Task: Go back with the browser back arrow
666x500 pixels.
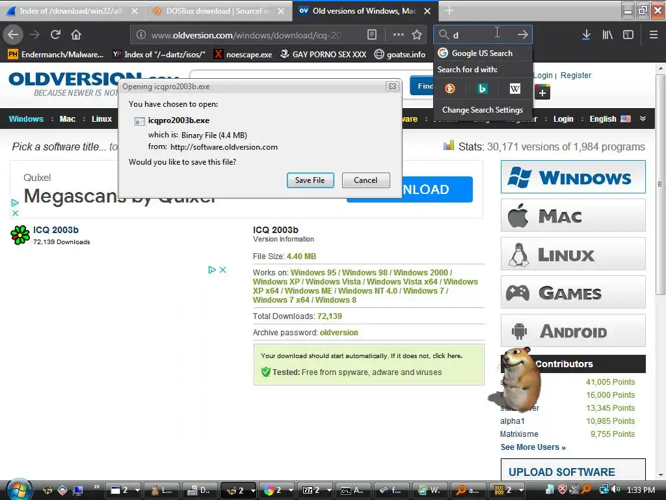Action: tap(13, 35)
